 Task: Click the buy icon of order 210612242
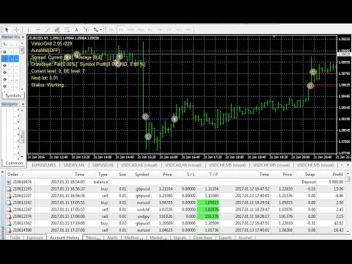pos(9,202)
